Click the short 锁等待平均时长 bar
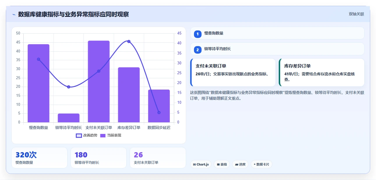The height and width of the screenshot is (180, 376). (68, 118)
